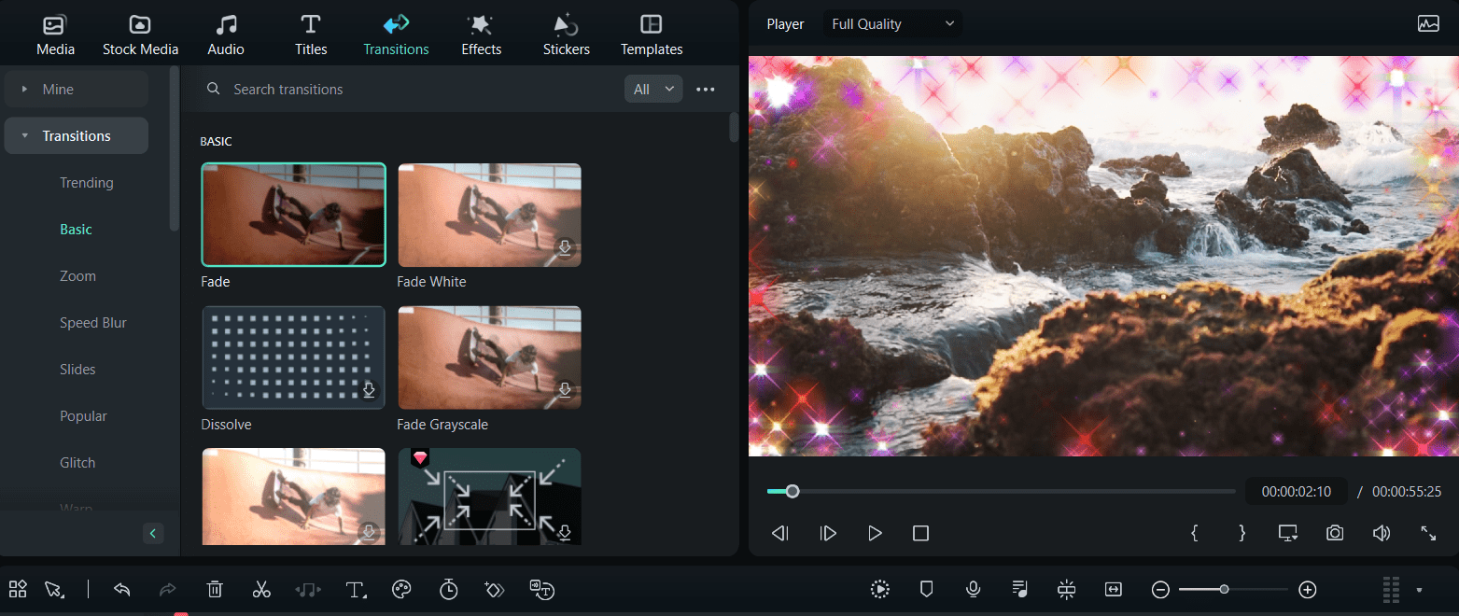Apply the Dissolve transition thumbnail
The width and height of the screenshot is (1459, 616).
293,357
